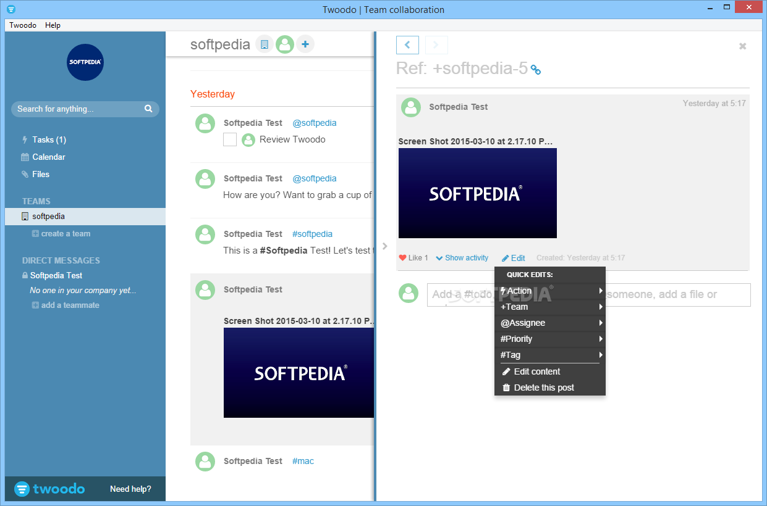
Task: Close the detail panel with X
Action: tap(743, 46)
